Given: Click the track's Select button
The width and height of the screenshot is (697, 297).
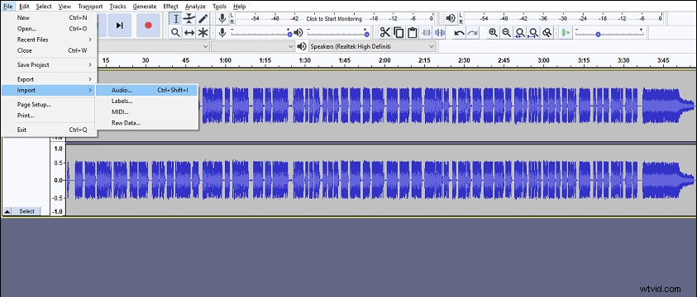Looking at the screenshot, I should [26, 211].
